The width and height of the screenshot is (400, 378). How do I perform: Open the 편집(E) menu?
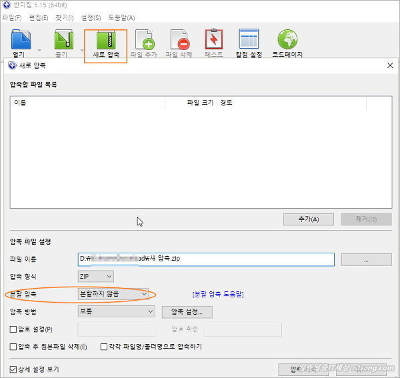point(39,18)
